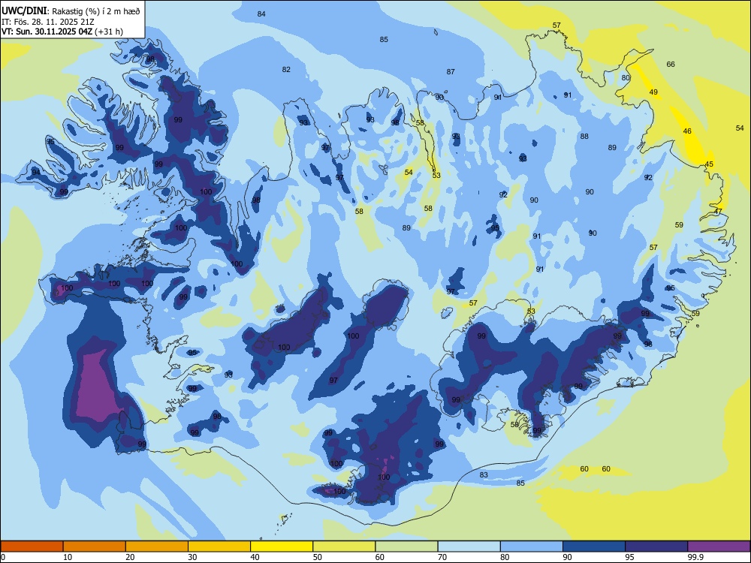The height and width of the screenshot is (563, 751).
Task: Click the humidity value 88 on the map
Action: click(x=584, y=137)
